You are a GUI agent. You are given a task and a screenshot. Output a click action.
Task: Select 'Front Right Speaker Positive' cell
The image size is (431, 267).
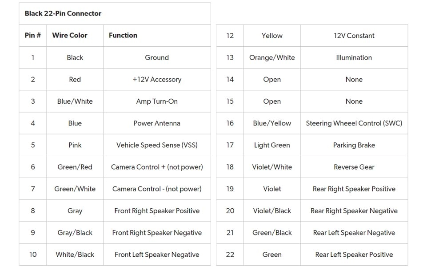click(157, 210)
